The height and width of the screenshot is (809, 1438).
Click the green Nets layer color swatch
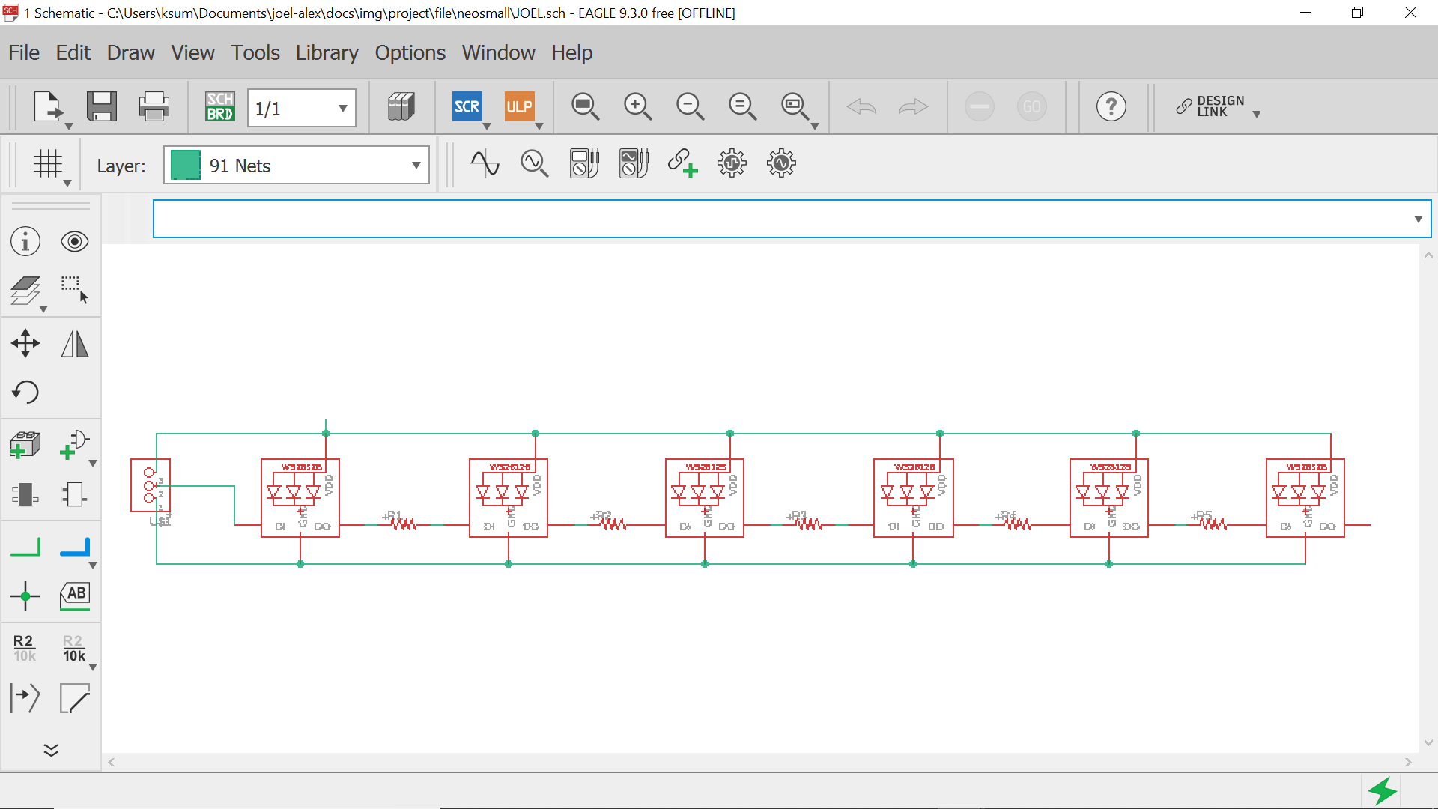tap(185, 166)
